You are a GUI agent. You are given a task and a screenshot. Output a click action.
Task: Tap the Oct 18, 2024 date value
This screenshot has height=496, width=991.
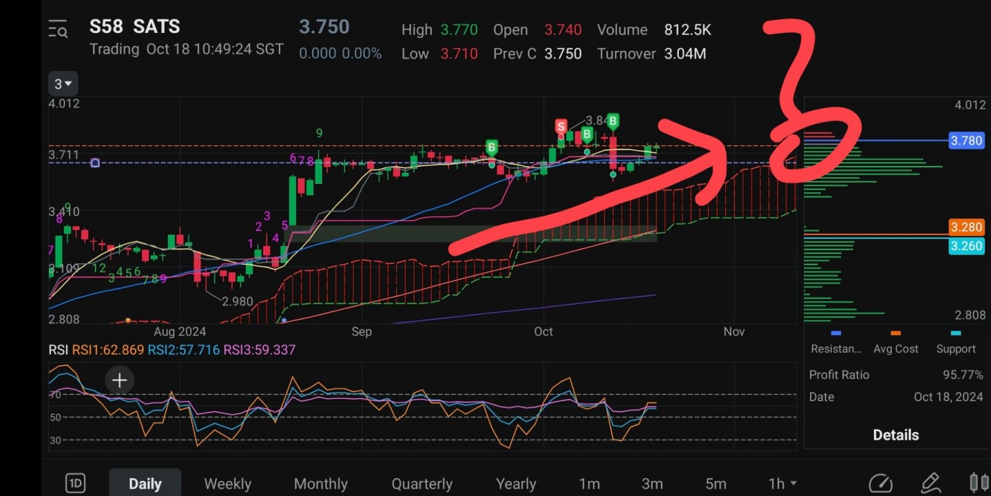[948, 397]
